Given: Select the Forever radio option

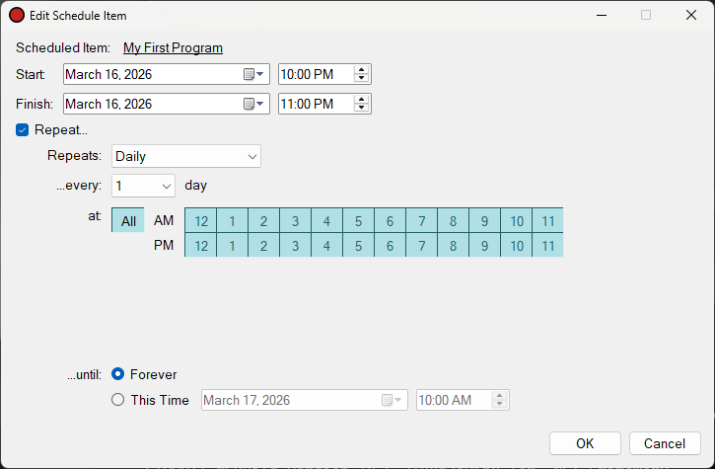Looking at the screenshot, I should (117, 374).
